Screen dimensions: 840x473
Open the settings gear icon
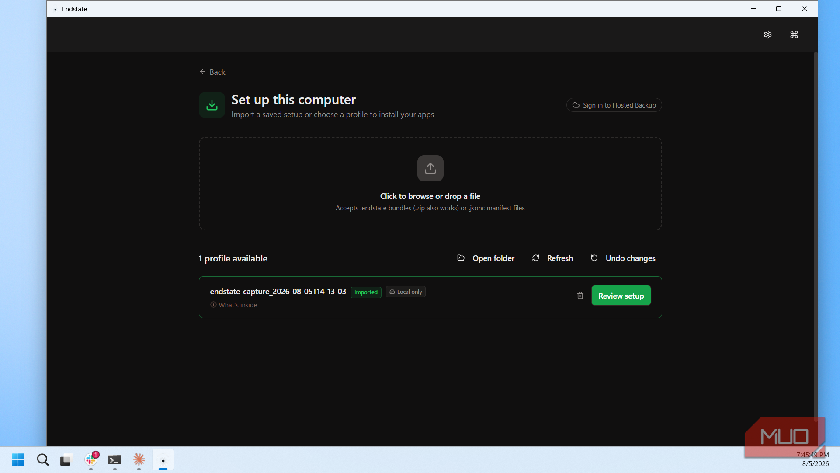point(768,35)
